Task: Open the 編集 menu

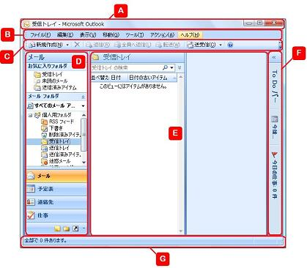Action: click(x=65, y=35)
